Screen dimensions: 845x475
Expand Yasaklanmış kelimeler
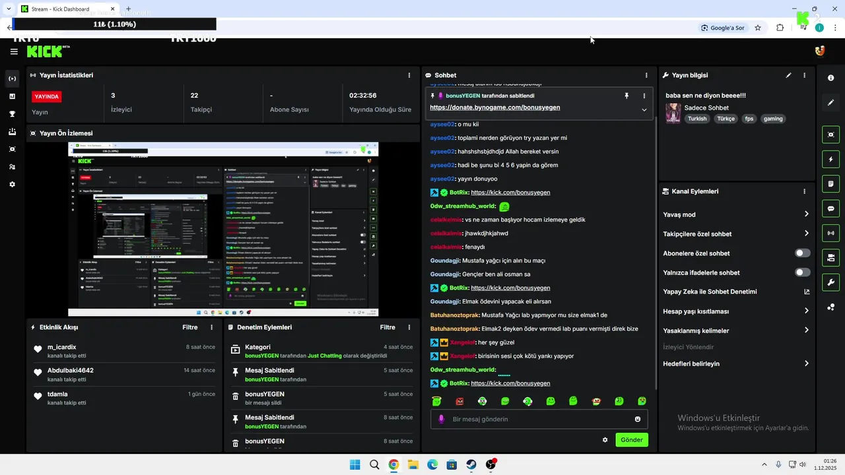click(x=807, y=331)
